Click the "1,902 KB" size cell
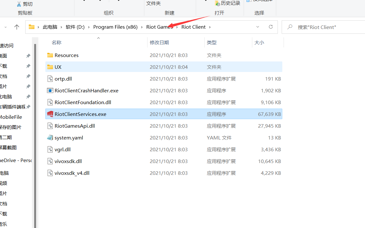Screen dimensions: 365x228 pyautogui.click(x=271, y=90)
